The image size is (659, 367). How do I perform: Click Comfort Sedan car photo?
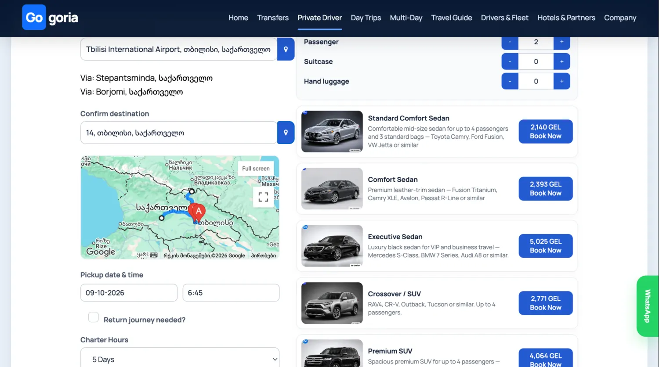point(332,188)
